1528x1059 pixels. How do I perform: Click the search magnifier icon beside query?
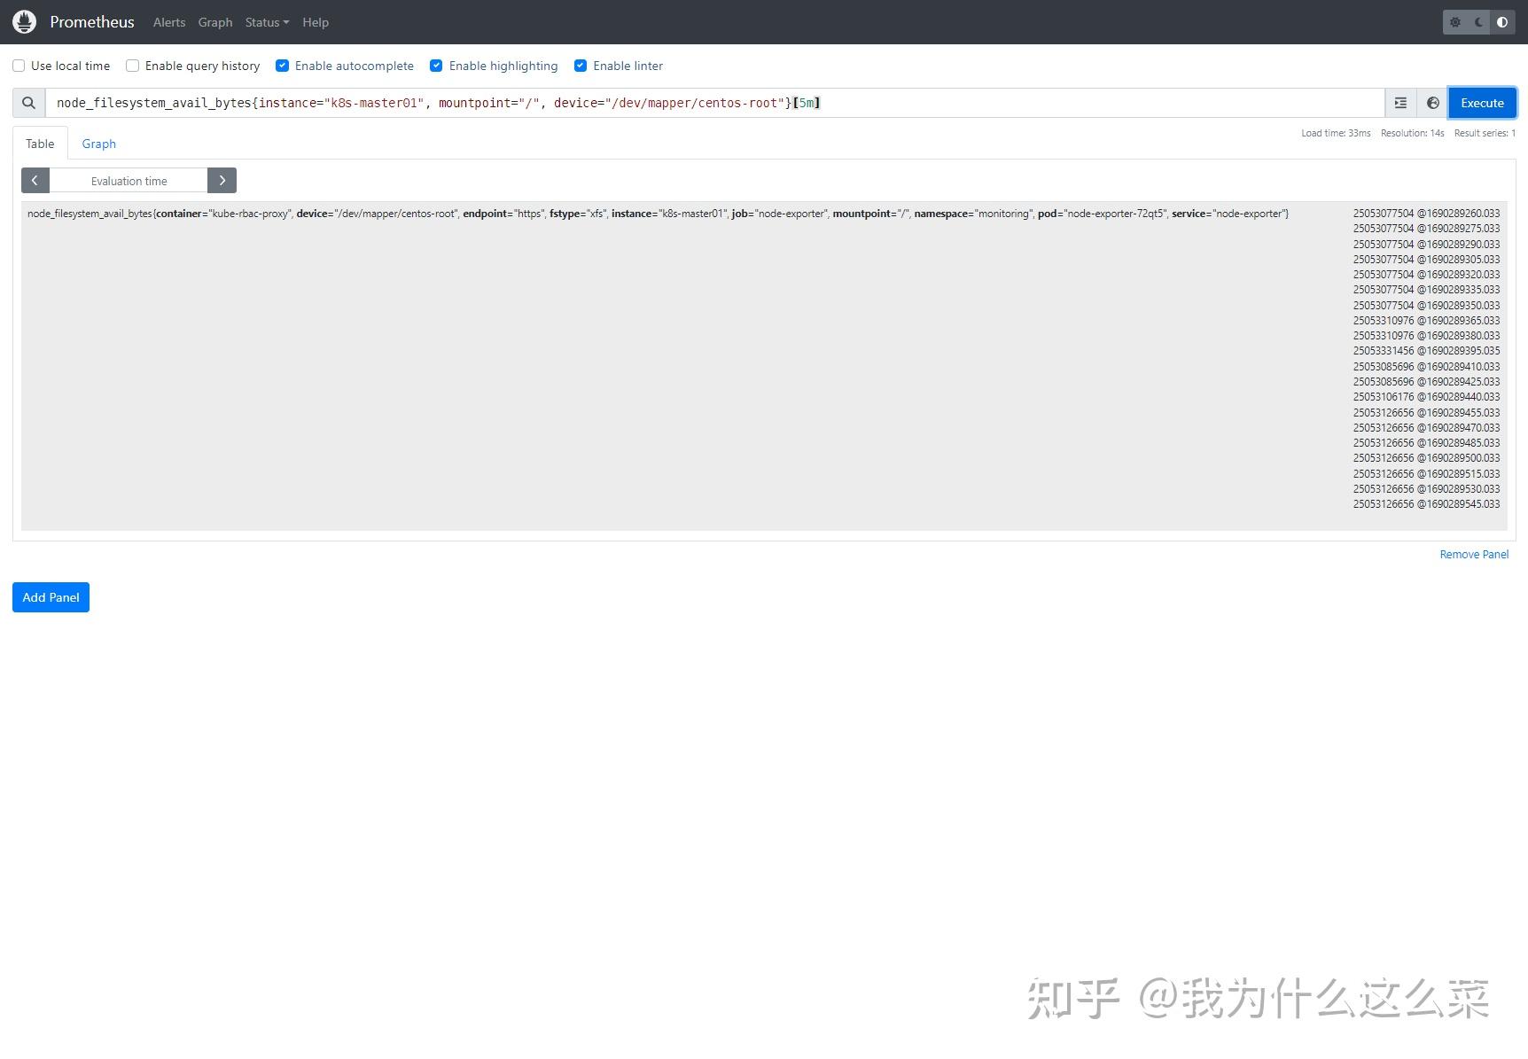point(29,103)
